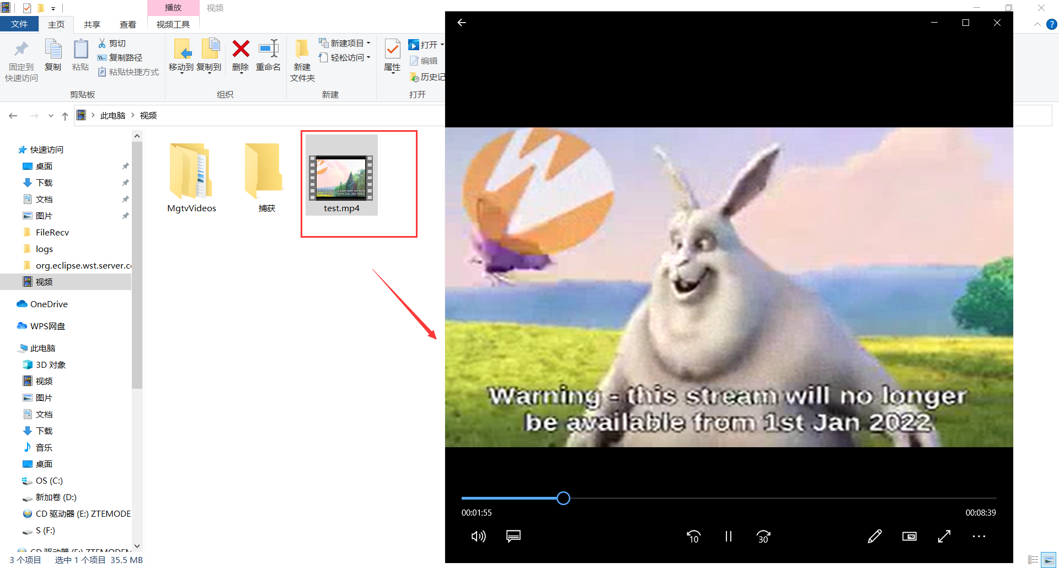Seek to a later point on progress track
The image size is (1059, 568).
point(783,499)
